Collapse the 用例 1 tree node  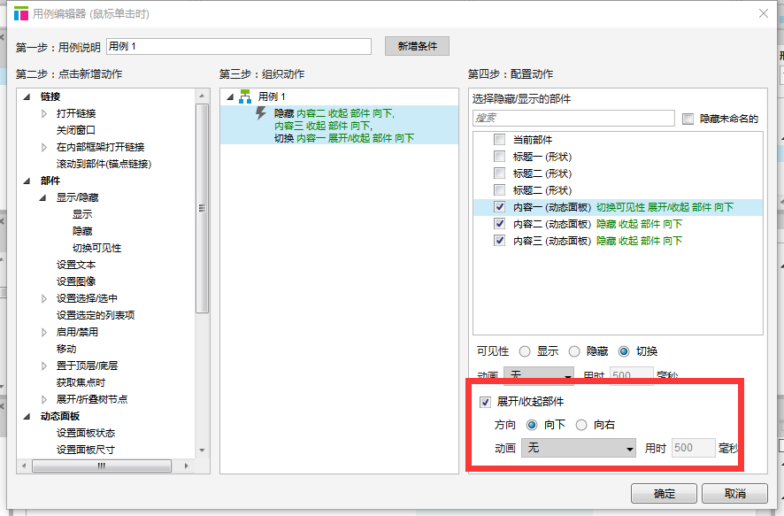(230, 96)
